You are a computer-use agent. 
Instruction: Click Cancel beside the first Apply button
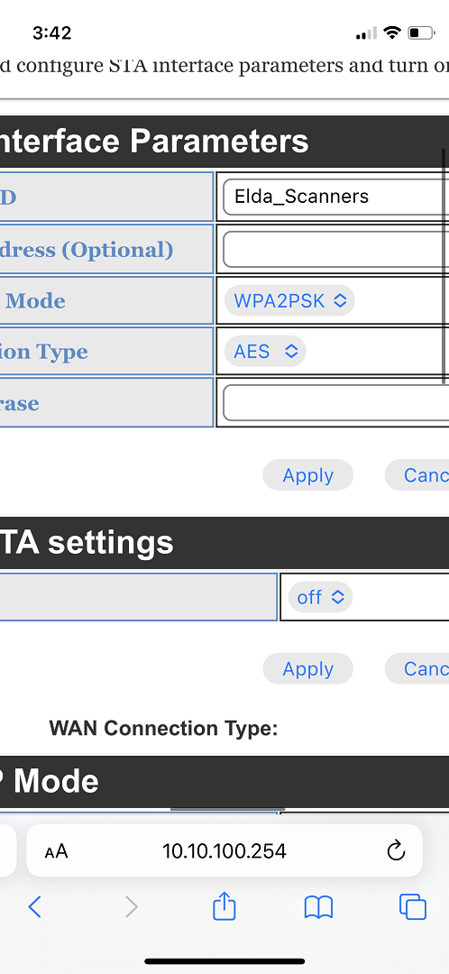coord(417,475)
